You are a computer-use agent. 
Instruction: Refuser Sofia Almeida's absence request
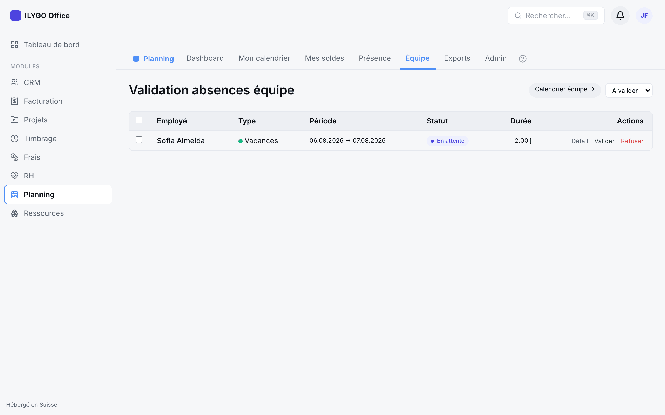tap(632, 141)
